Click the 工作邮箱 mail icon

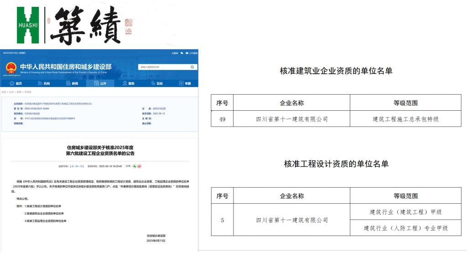tap(191, 53)
